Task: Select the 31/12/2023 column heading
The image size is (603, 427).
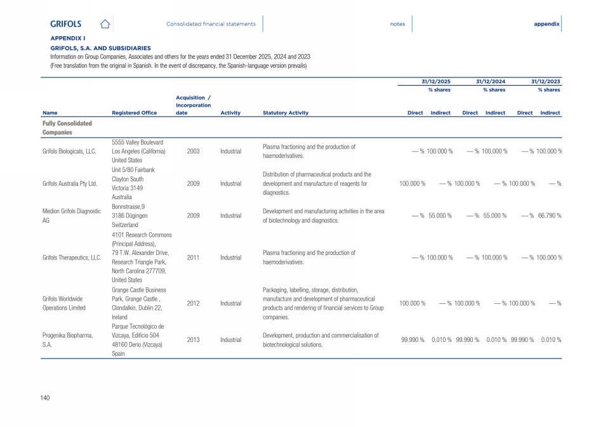Action: point(545,82)
